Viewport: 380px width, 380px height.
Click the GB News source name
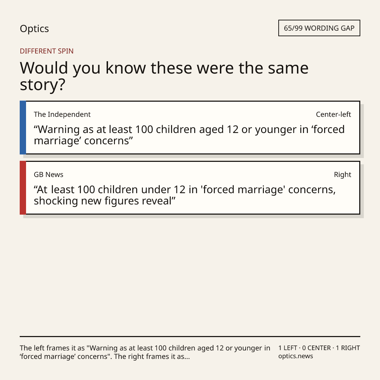coord(49,175)
